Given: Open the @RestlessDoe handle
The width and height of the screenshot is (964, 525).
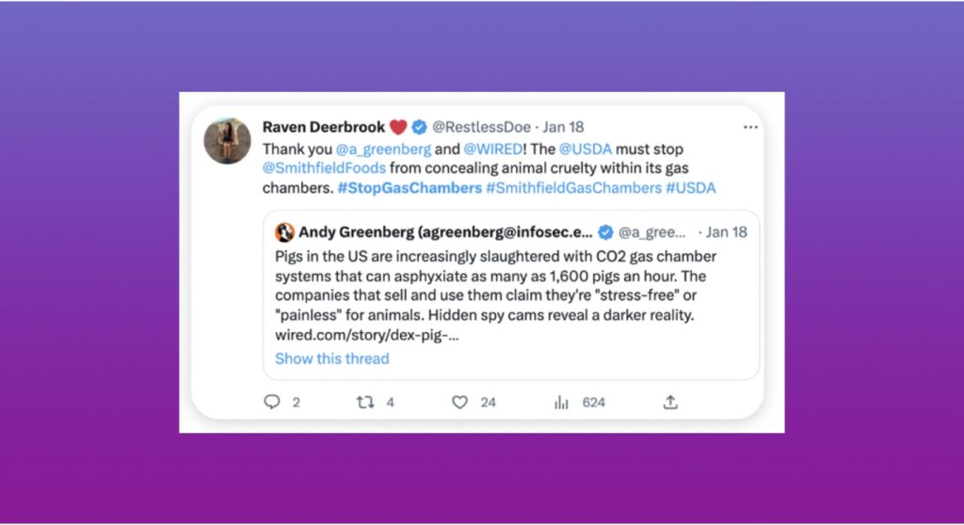Looking at the screenshot, I should tap(481, 127).
